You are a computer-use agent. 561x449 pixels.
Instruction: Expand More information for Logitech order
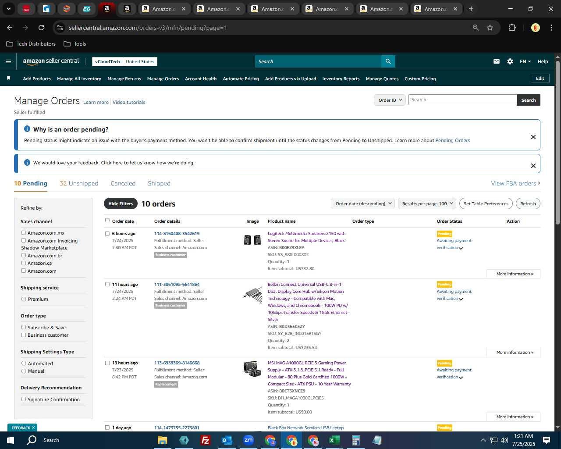click(x=513, y=274)
